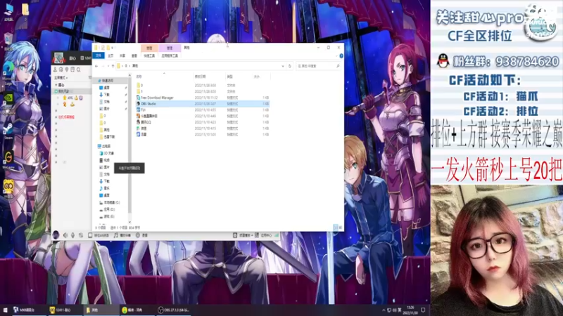563x316 pixels.
Task: Click the taskbar clock
Action: click(x=410, y=310)
